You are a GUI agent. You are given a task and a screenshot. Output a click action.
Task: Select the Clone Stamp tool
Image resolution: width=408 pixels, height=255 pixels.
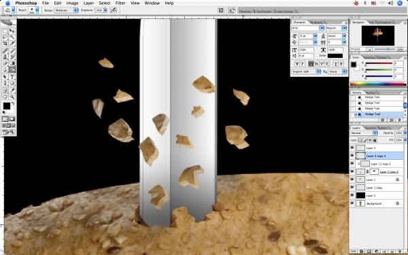[5, 57]
